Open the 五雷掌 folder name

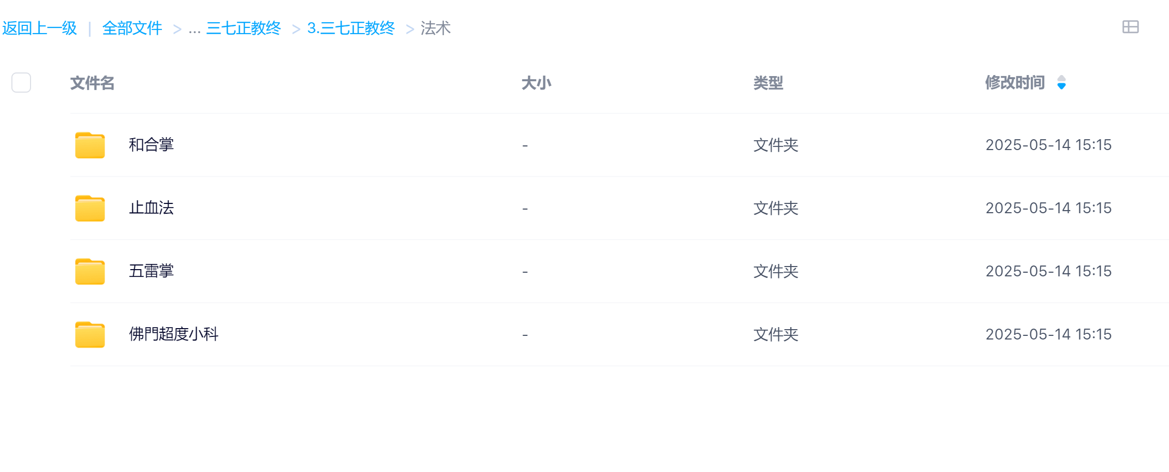pos(151,271)
